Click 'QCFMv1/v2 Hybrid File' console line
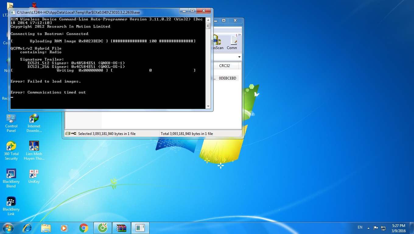Image resolution: width=414 pixels, height=234 pixels. click(x=36, y=48)
